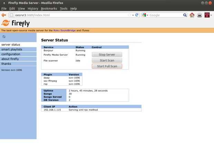Click the Start Full Scan button
The width and height of the screenshot is (214, 150).
point(107,66)
